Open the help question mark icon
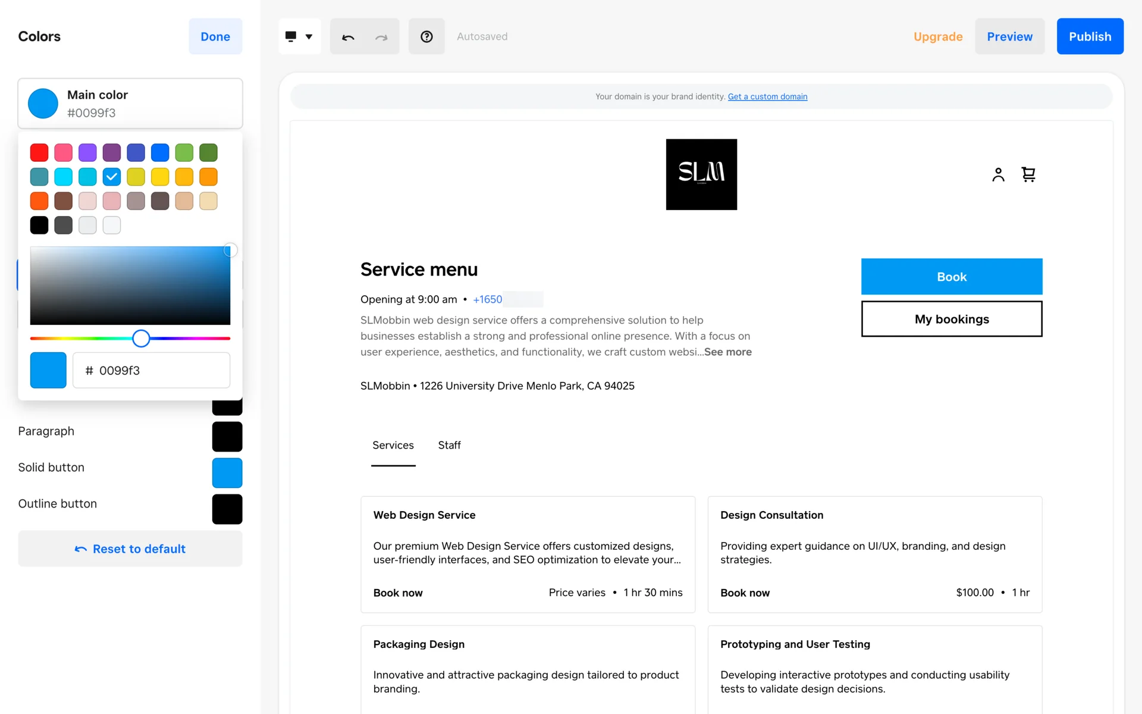The width and height of the screenshot is (1142, 714). tap(426, 37)
